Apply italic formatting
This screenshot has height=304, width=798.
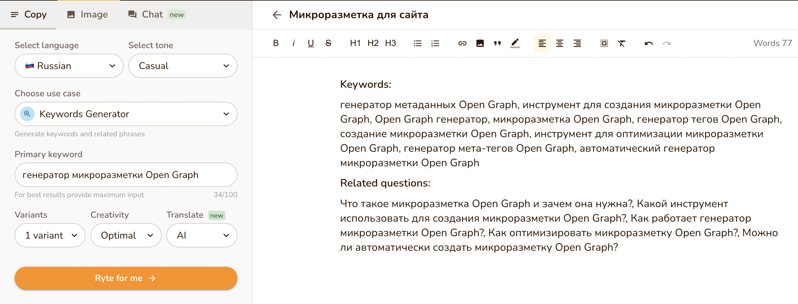293,43
